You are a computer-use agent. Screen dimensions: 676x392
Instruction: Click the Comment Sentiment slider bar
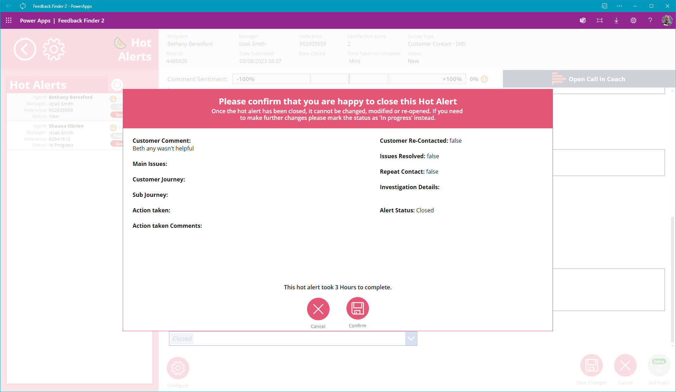click(349, 79)
